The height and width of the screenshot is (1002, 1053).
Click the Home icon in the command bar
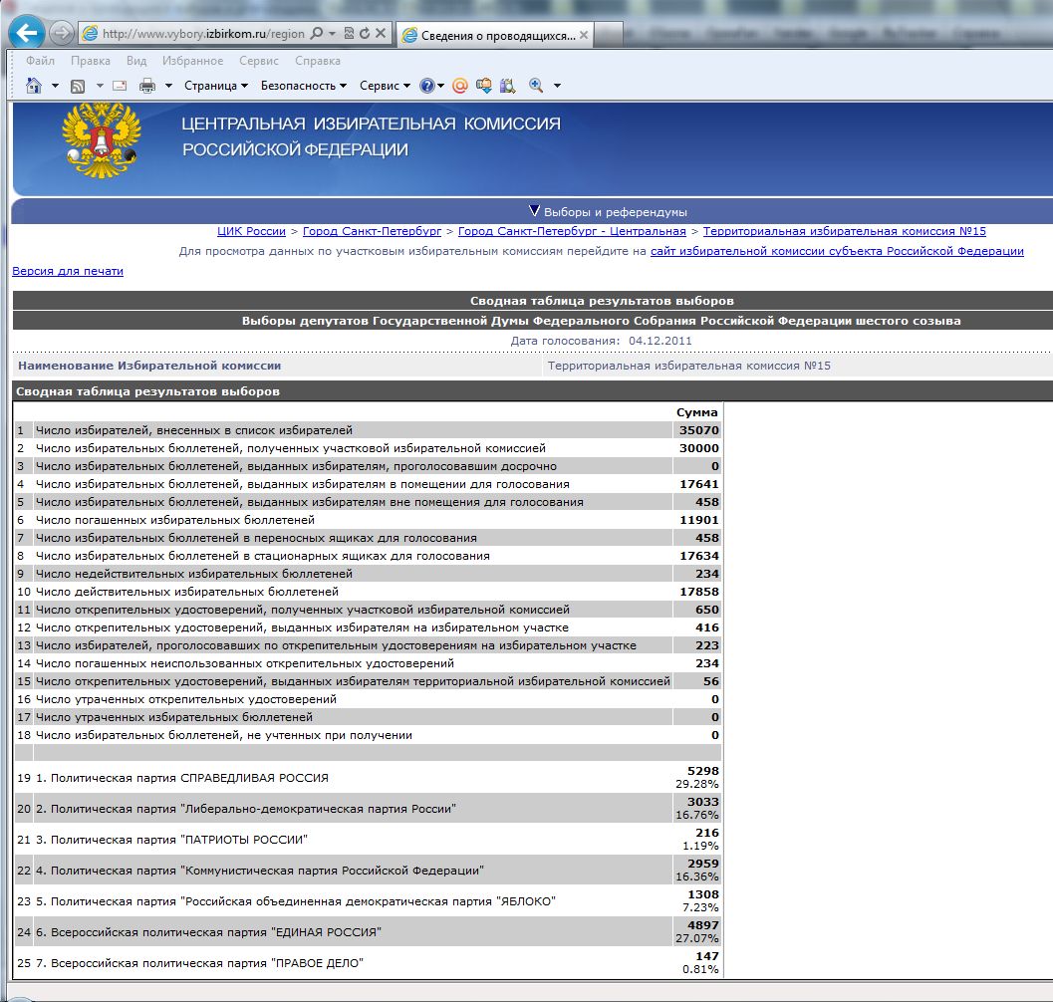coord(33,86)
